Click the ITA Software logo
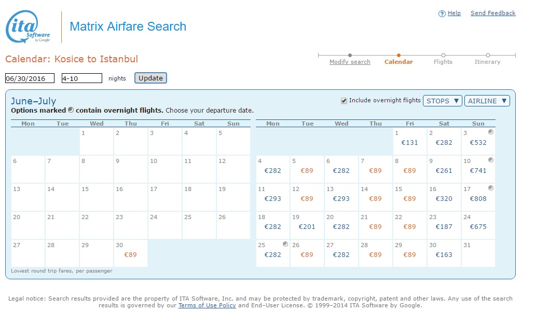This screenshot has height=325, width=549. point(28,26)
